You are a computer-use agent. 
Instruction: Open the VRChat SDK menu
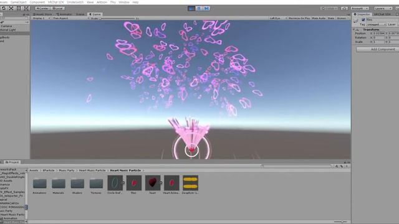[x=56, y=2]
